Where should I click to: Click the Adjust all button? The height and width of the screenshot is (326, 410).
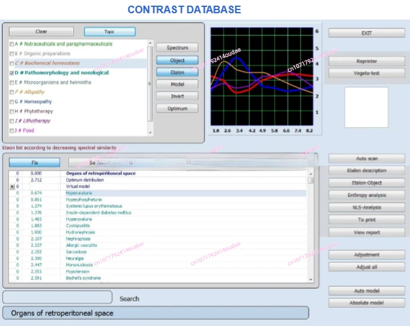pos(366,267)
